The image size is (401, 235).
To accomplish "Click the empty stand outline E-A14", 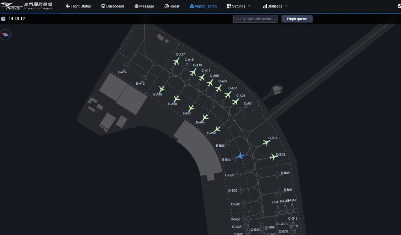I will [x=126, y=67].
